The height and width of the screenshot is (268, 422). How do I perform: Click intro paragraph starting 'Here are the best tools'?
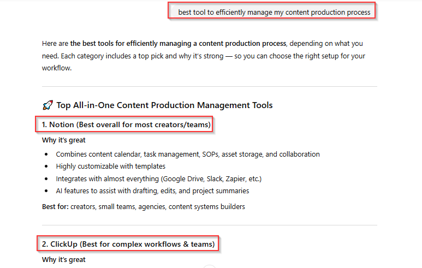[x=204, y=56]
